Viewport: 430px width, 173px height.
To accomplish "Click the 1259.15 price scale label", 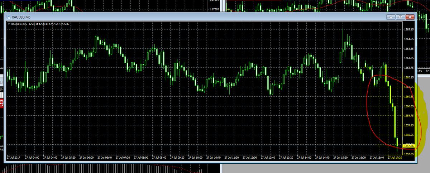I will pyautogui.click(x=409, y=125).
